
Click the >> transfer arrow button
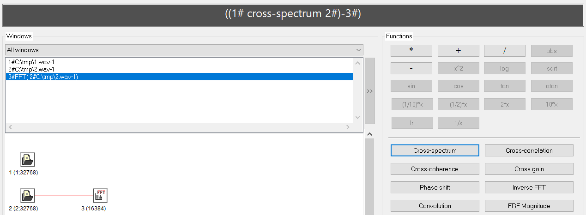click(369, 91)
